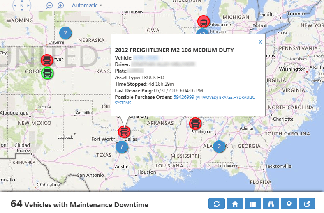Click the Cheyenne city label

coord(56,42)
